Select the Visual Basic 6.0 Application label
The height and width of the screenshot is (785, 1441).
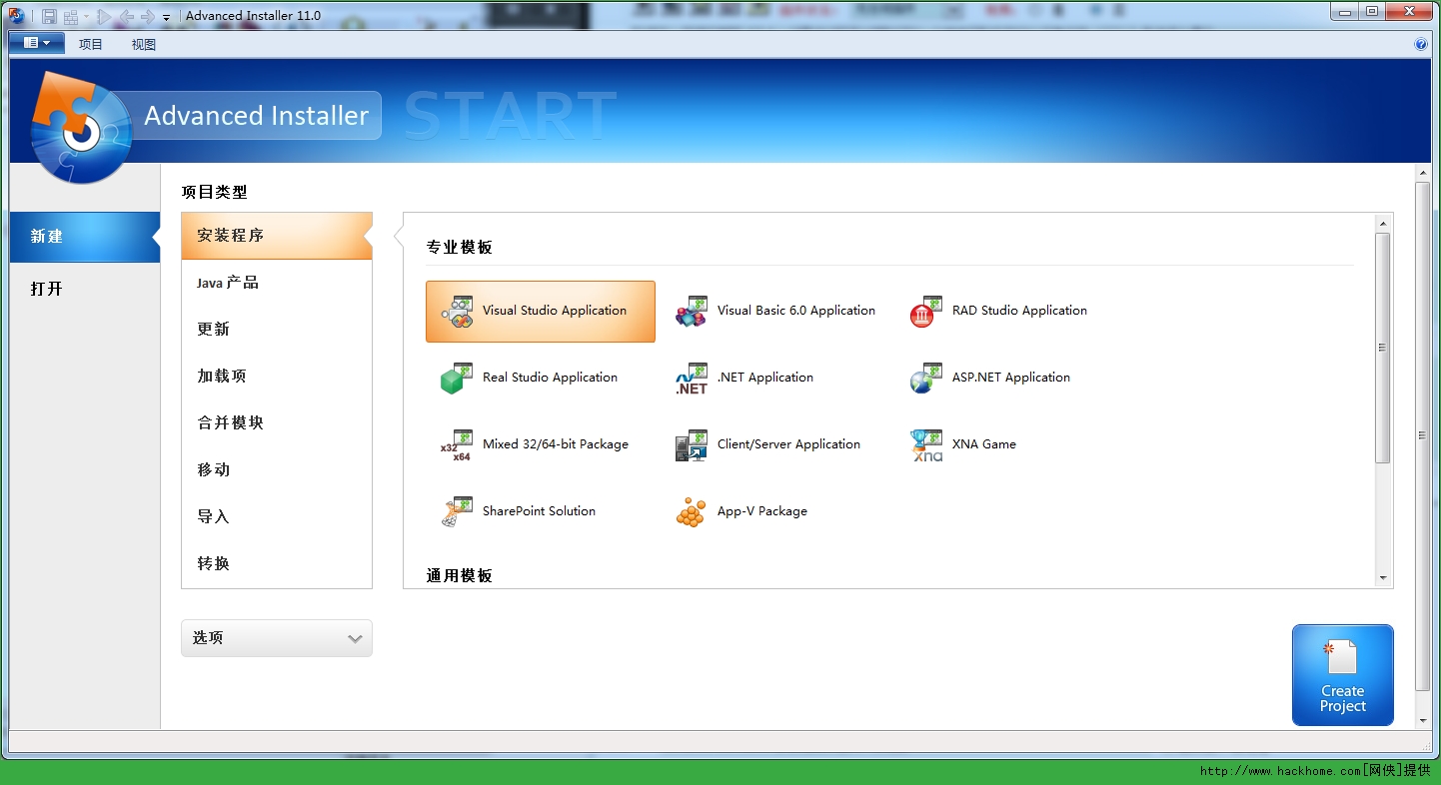(x=796, y=311)
